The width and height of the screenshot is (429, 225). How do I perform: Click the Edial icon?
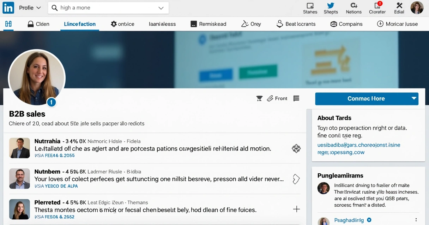(399, 8)
